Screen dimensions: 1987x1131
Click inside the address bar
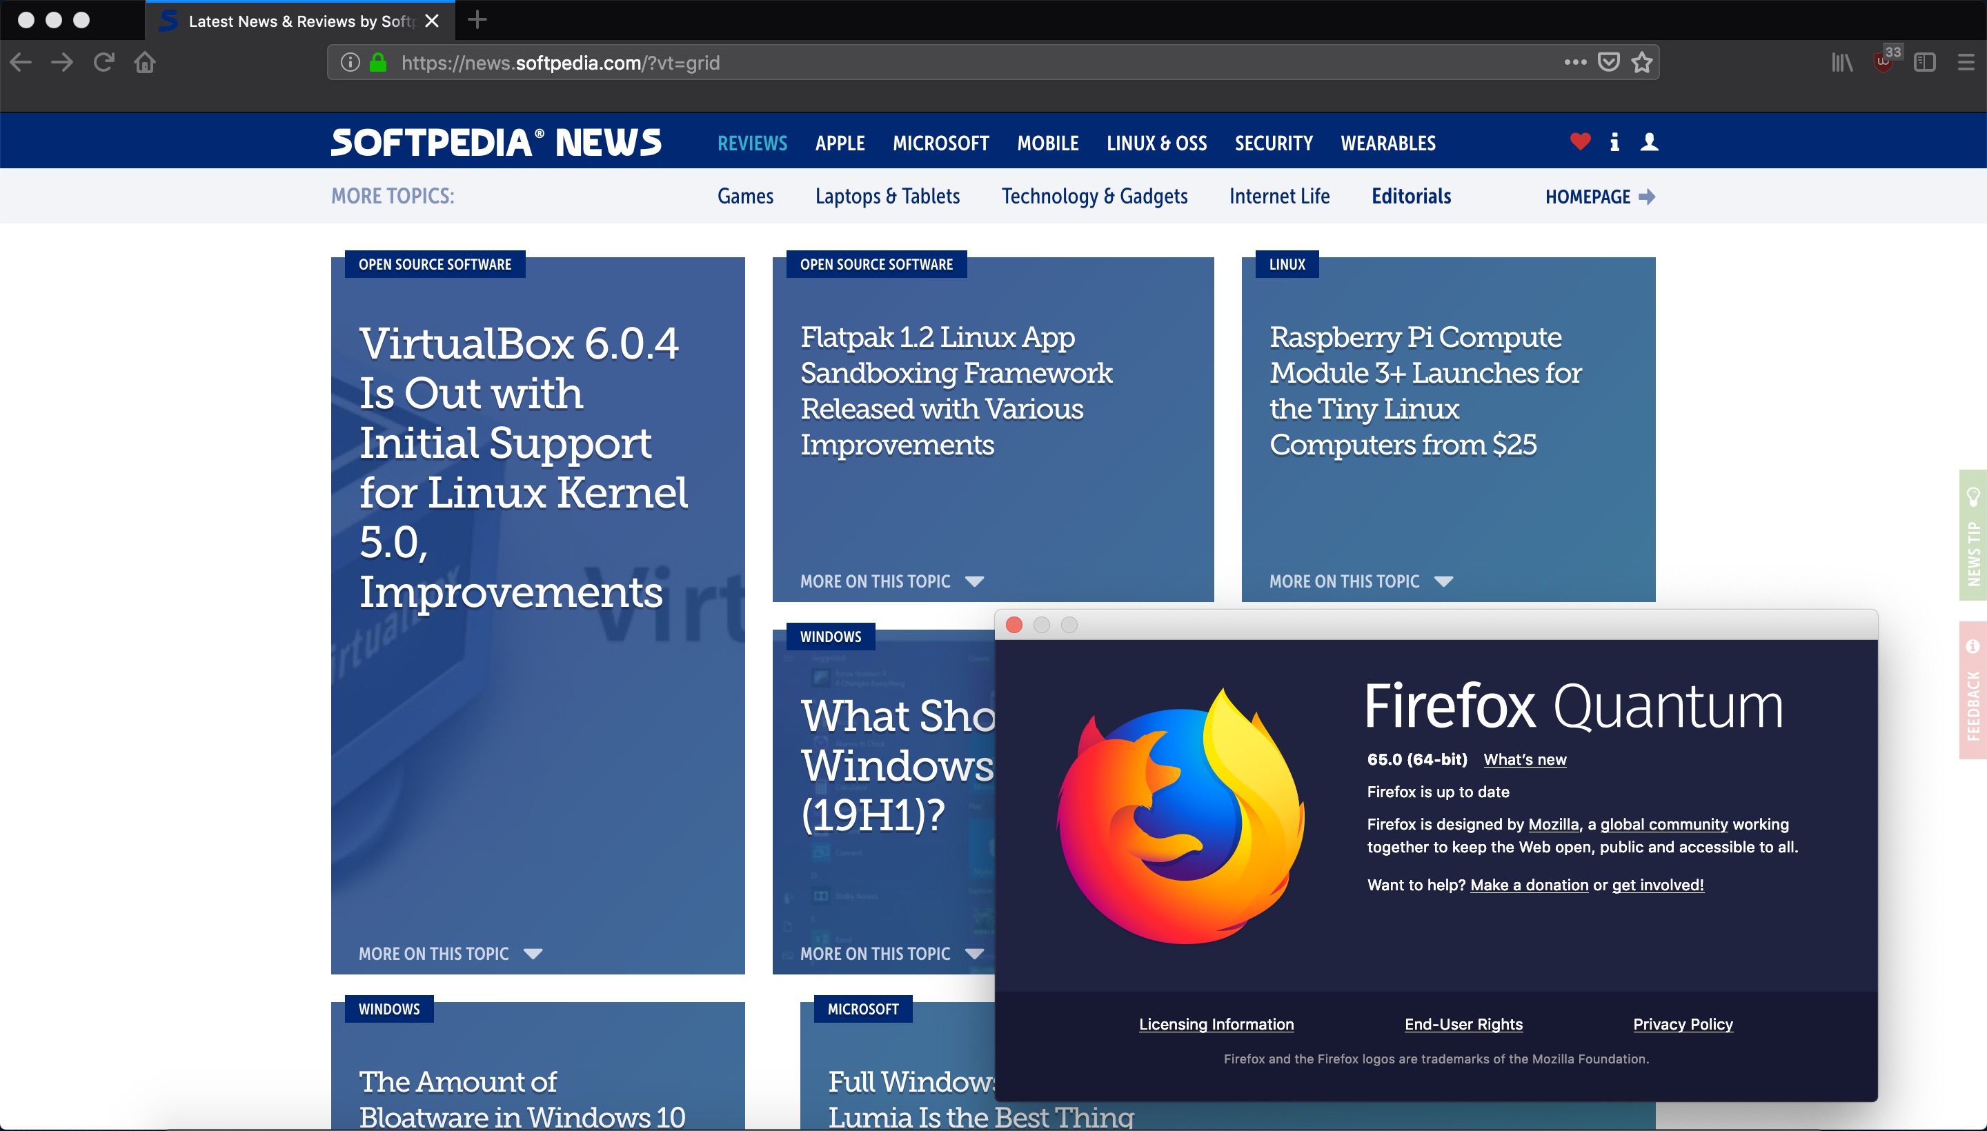(x=933, y=62)
